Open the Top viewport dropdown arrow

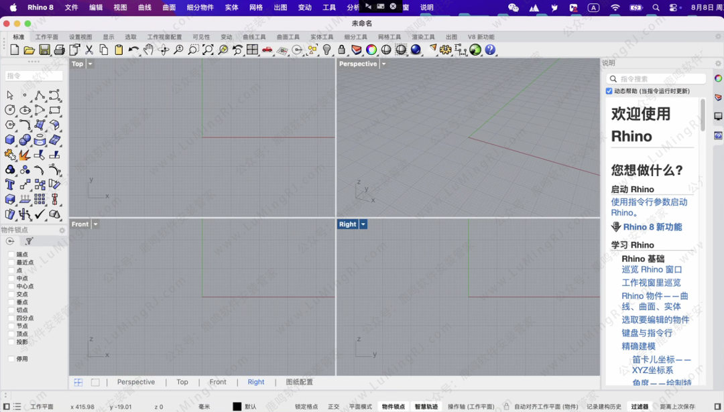tap(90, 64)
